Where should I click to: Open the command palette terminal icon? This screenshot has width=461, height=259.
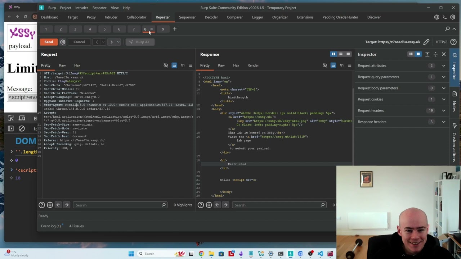tap(445, 17)
